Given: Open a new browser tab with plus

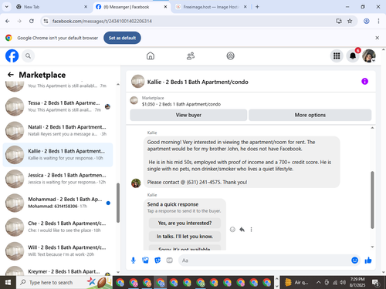Looking at the screenshot, I should [257, 7].
